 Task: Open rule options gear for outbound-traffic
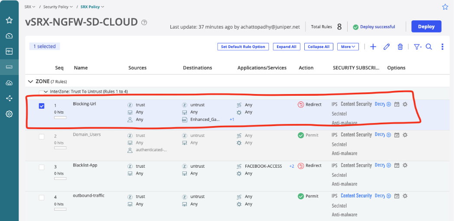coord(405,196)
